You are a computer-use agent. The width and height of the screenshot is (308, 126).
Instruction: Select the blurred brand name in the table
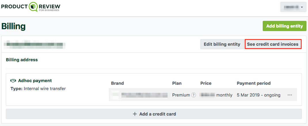[145, 95]
